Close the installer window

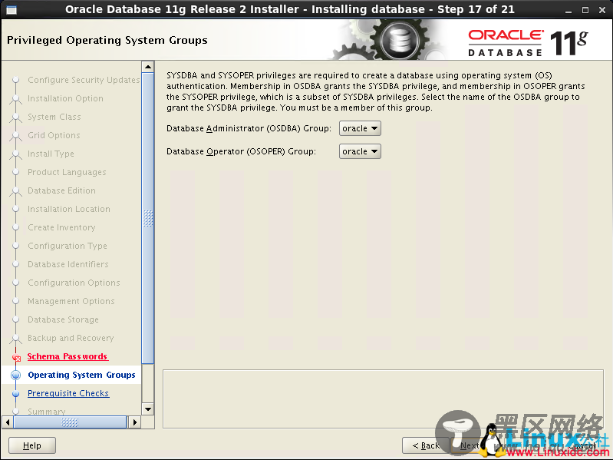pos(602,10)
